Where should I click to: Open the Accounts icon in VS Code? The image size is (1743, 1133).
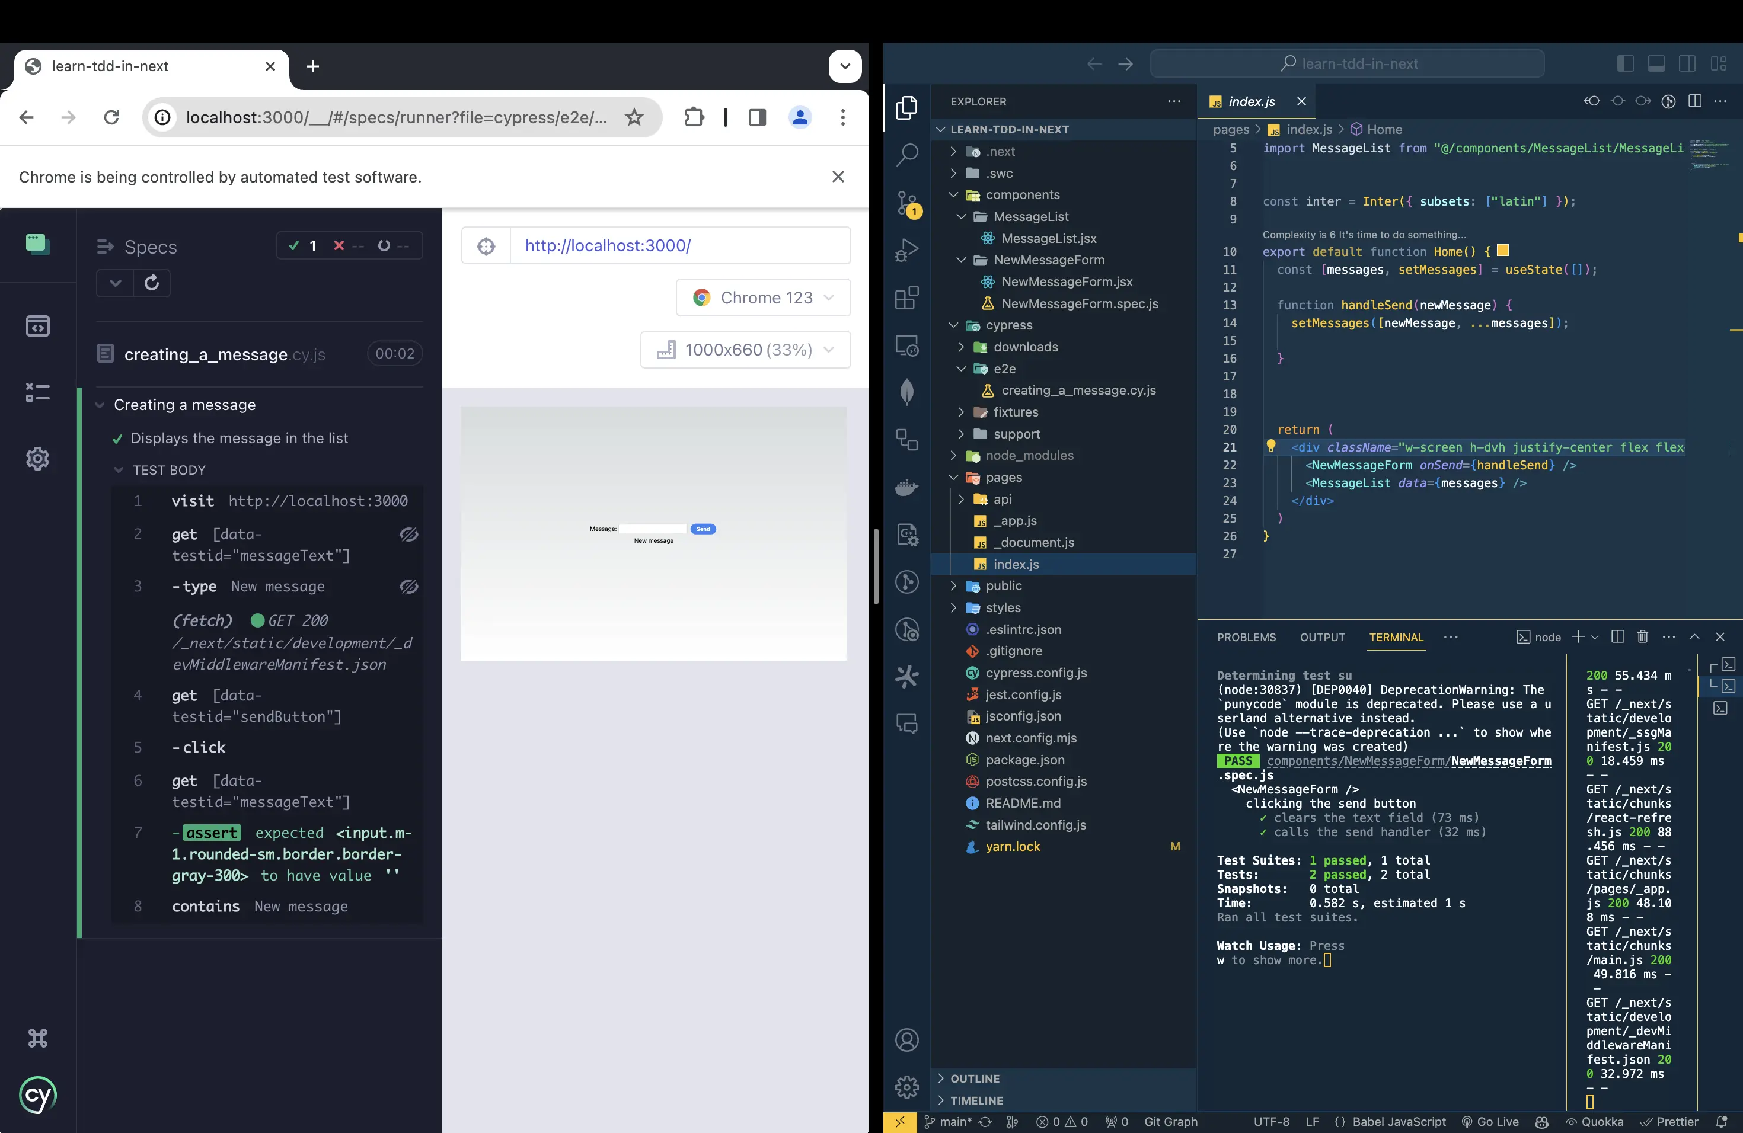[x=906, y=1040]
